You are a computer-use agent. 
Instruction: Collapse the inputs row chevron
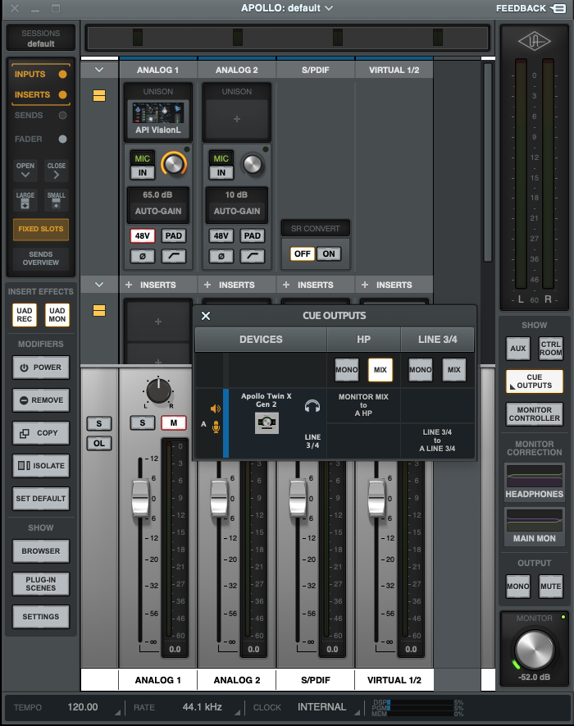pos(99,70)
